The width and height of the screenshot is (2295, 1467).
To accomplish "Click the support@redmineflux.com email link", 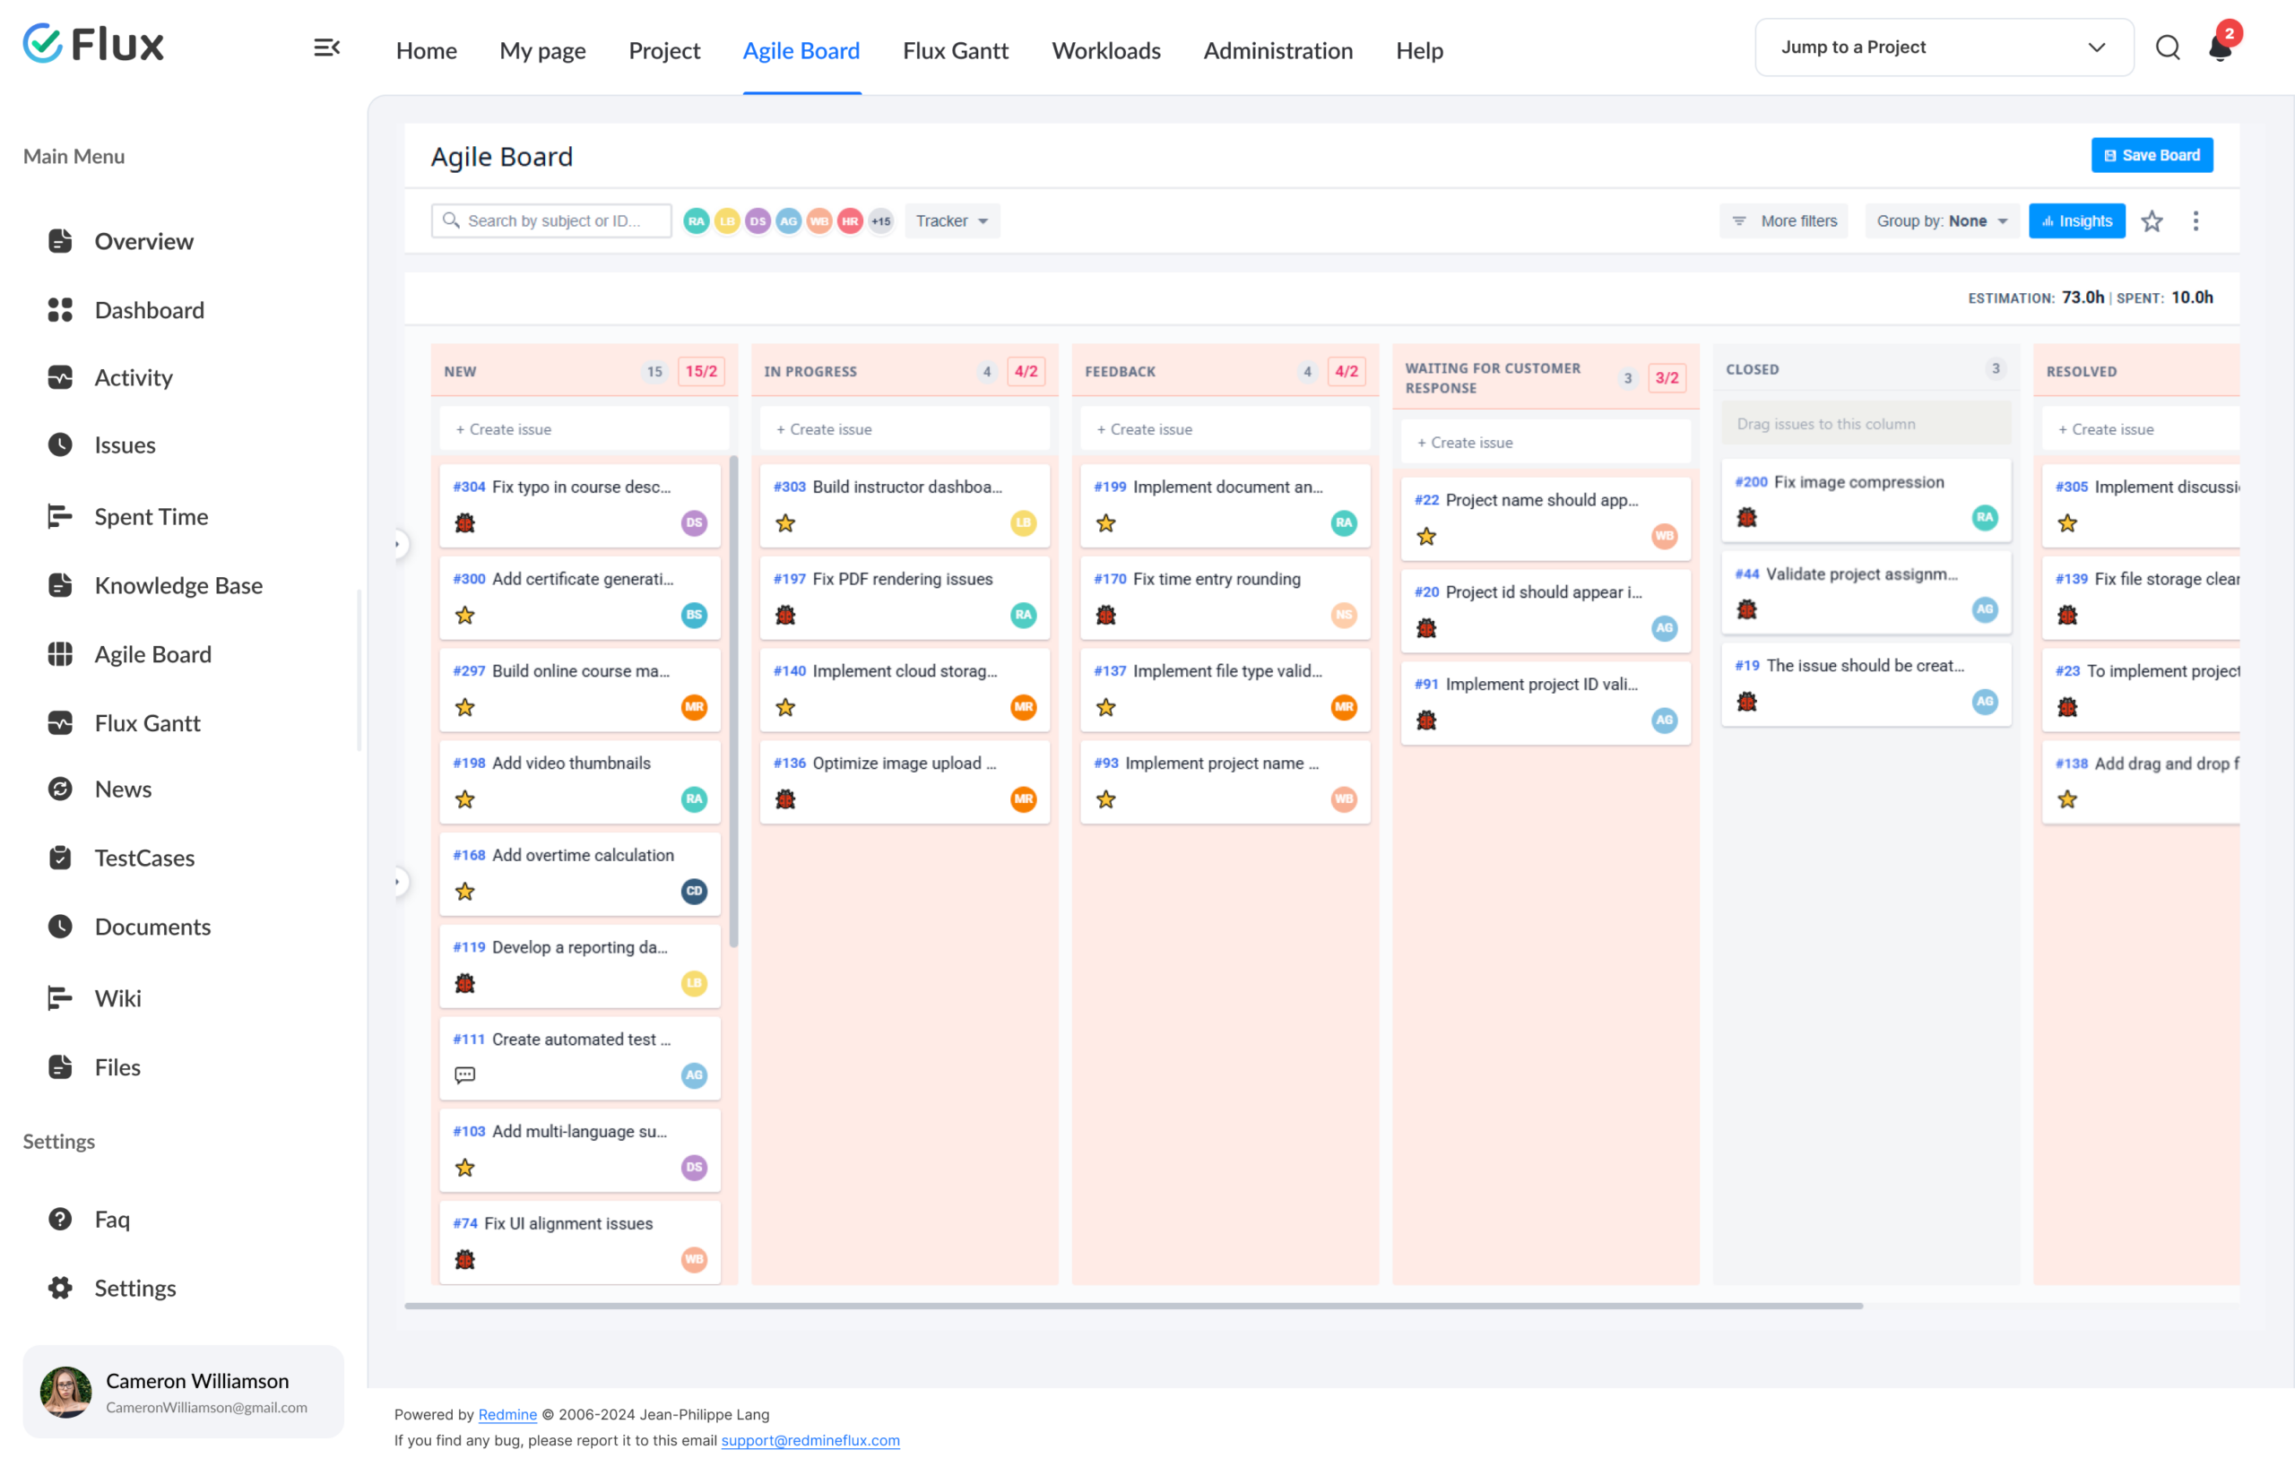I will click(810, 1440).
